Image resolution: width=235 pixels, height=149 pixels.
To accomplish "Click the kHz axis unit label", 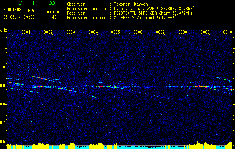I will (3, 30).
